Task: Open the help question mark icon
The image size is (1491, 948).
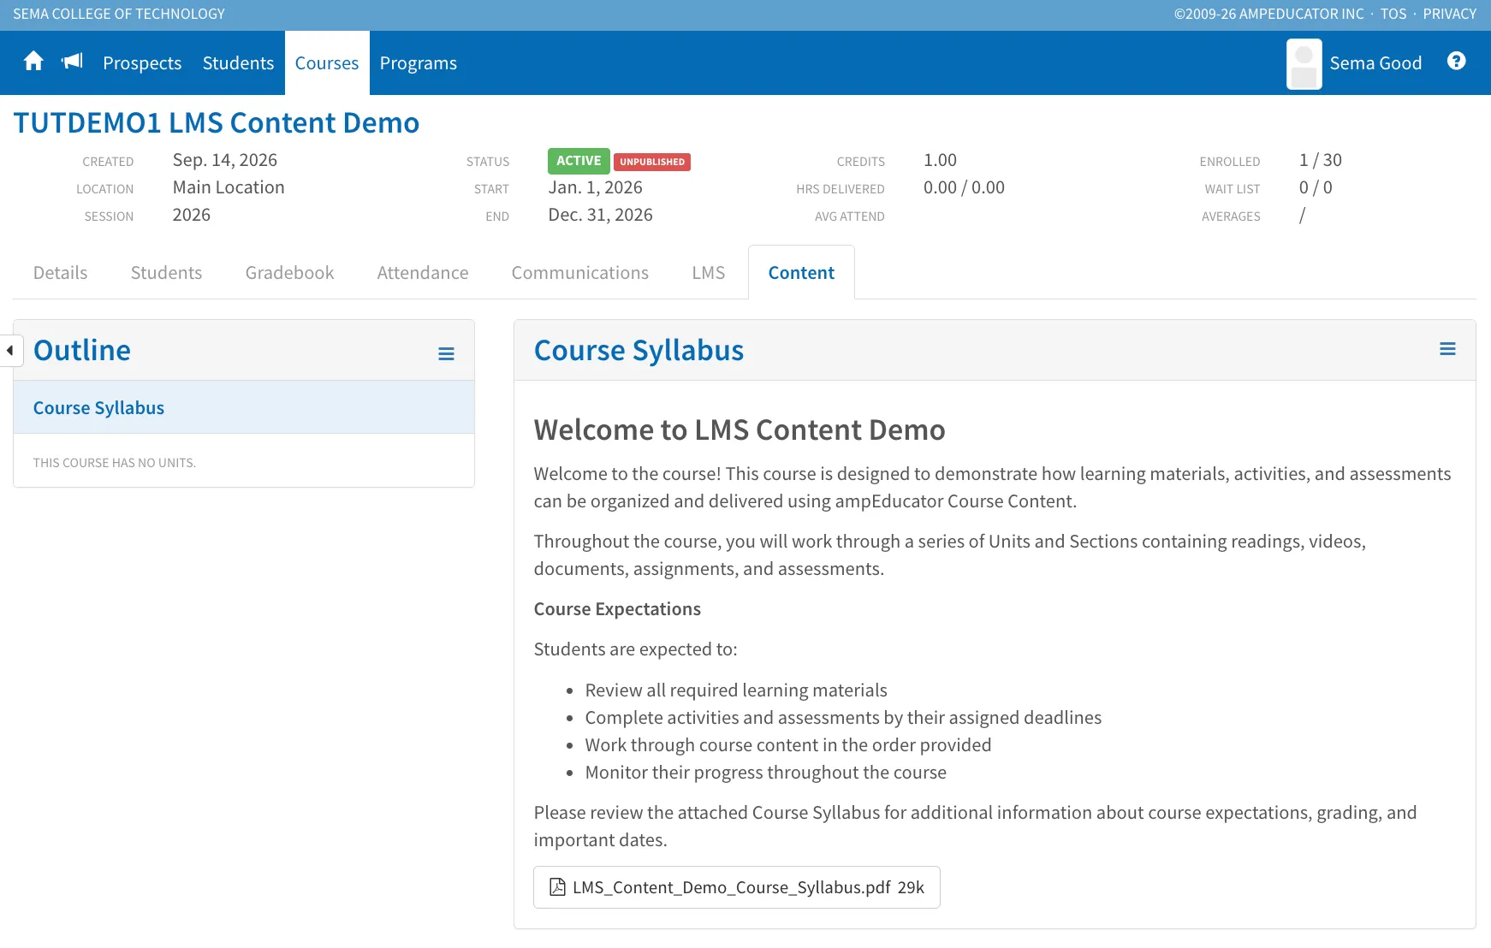Action: pos(1456,62)
